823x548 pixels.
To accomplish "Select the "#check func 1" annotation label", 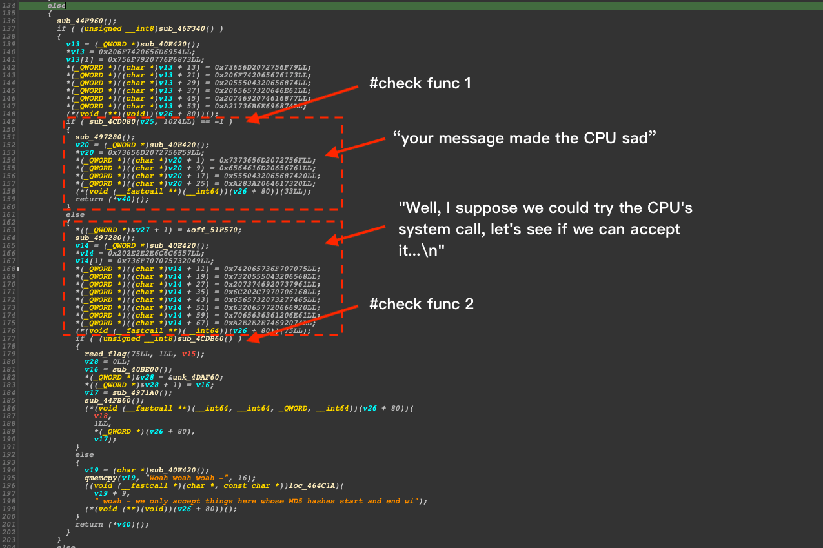I will point(420,83).
